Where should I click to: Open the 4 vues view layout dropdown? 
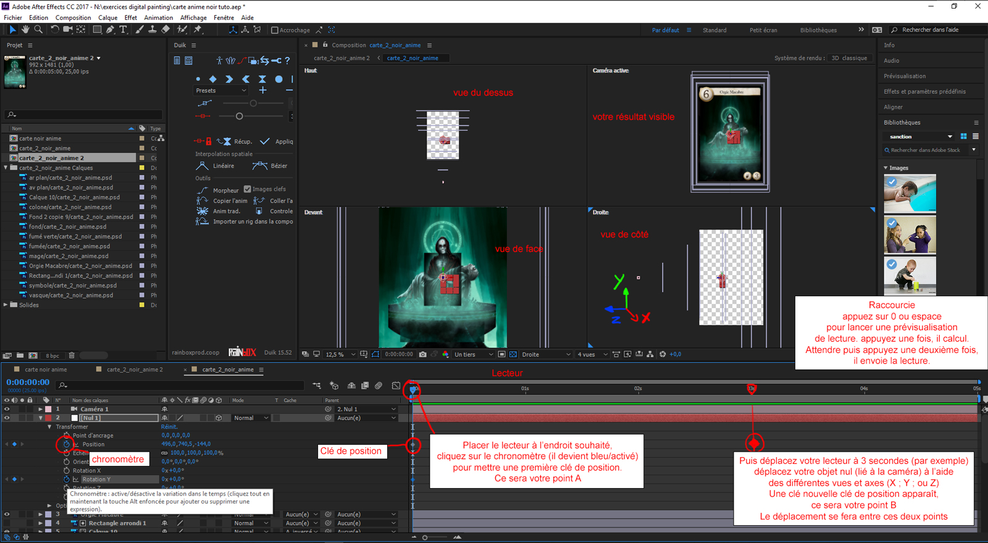[592, 354]
